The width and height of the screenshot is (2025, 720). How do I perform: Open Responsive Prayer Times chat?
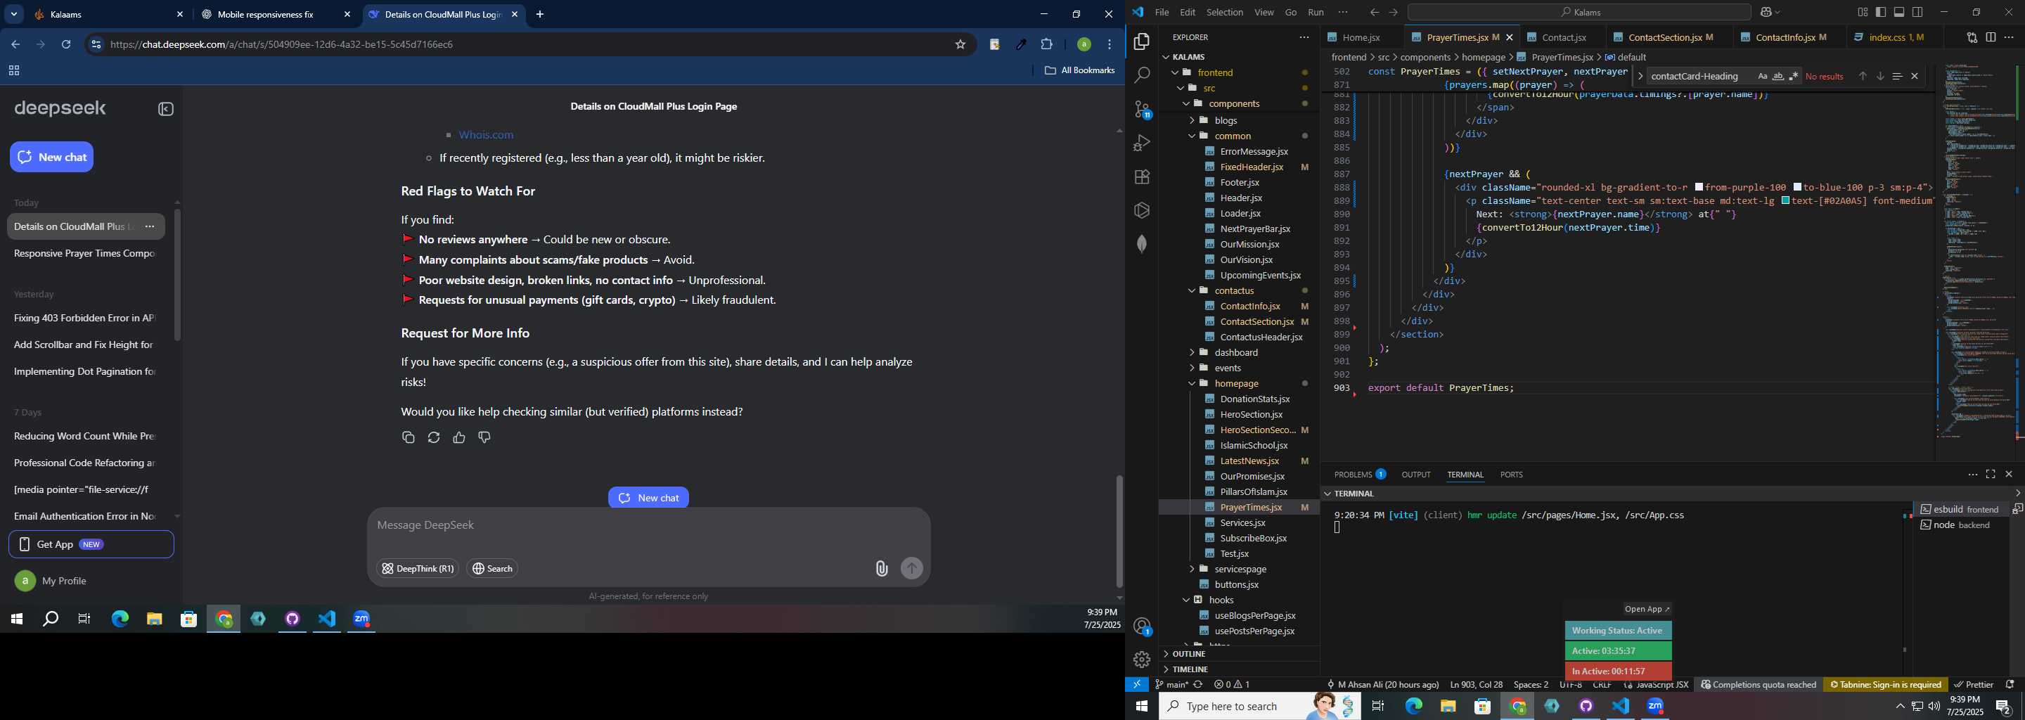pos(84,254)
